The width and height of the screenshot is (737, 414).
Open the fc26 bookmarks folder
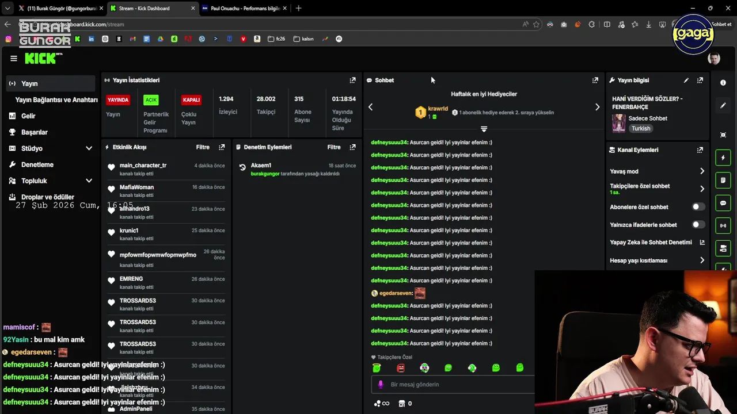tap(276, 39)
